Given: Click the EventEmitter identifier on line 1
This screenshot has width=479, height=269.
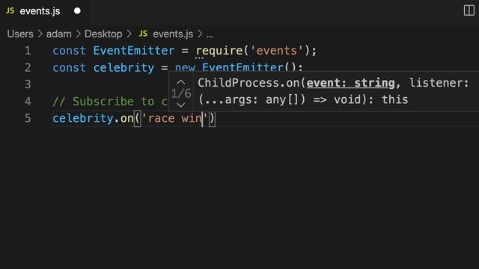Looking at the screenshot, I should point(134,51).
